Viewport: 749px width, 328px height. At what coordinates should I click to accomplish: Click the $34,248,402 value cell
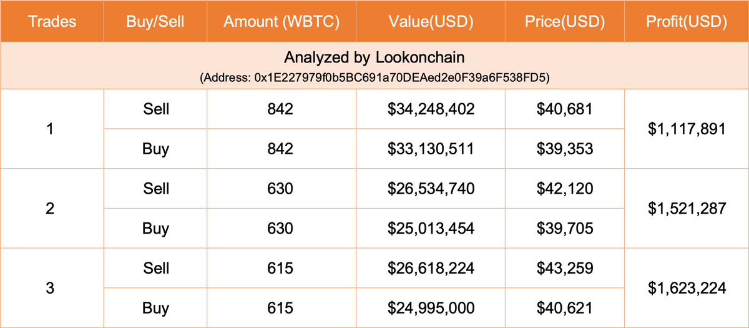point(431,109)
